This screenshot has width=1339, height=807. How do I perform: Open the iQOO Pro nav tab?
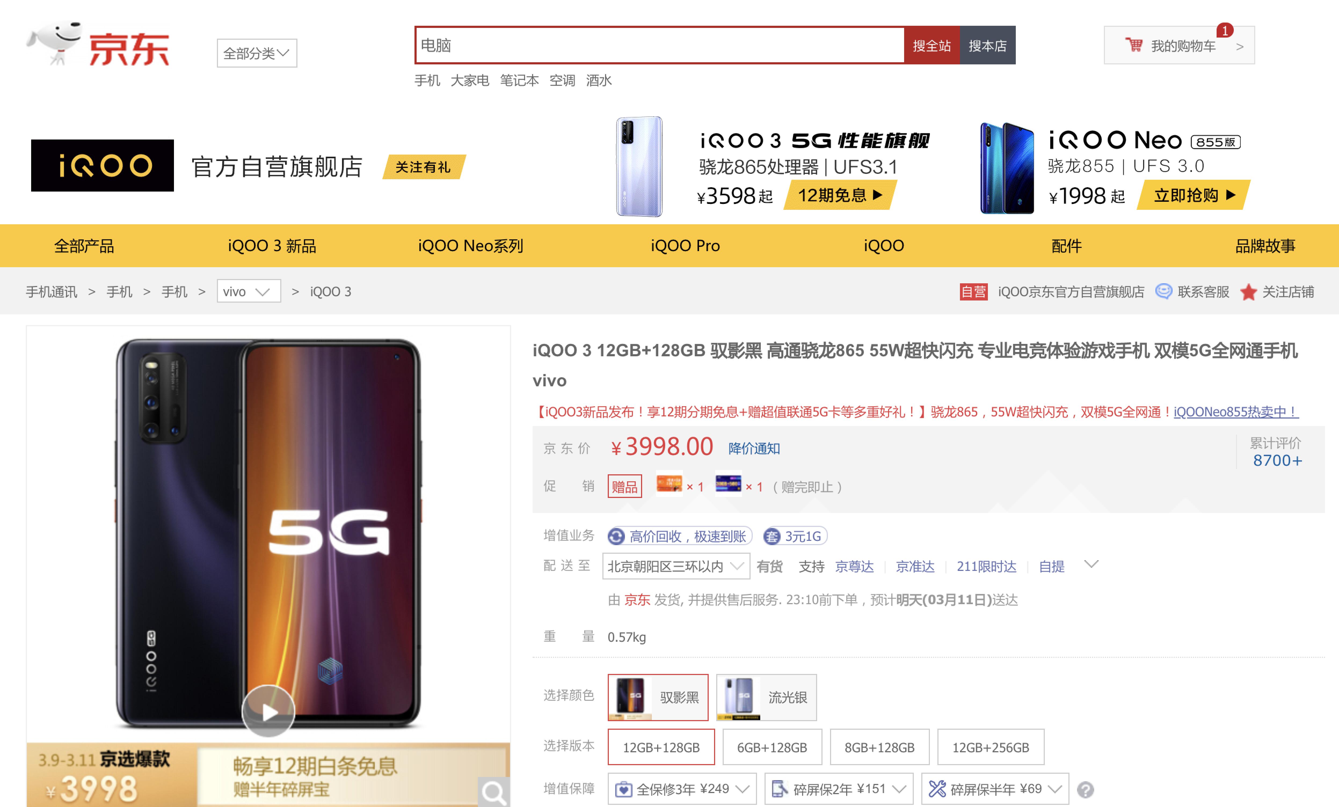click(685, 246)
